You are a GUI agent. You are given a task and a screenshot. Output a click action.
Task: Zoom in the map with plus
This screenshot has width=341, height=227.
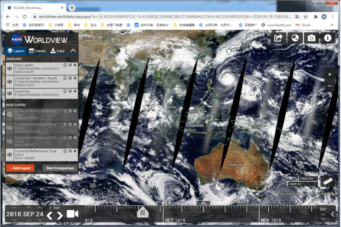point(329,75)
